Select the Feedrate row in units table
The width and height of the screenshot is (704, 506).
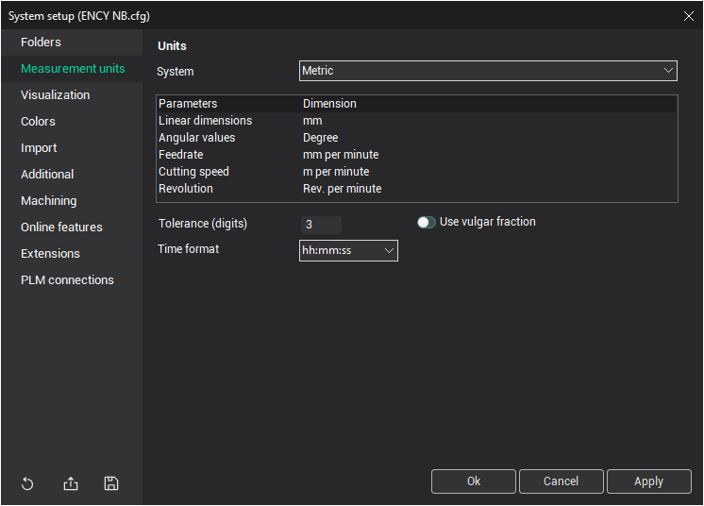point(415,155)
